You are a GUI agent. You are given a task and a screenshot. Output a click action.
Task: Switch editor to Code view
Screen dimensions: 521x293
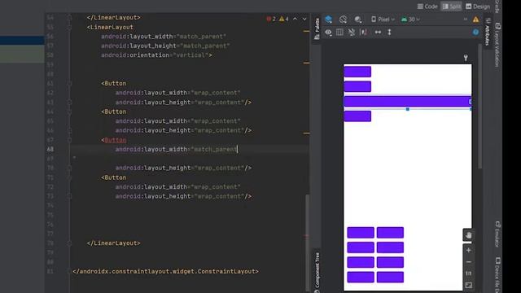coord(427,7)
